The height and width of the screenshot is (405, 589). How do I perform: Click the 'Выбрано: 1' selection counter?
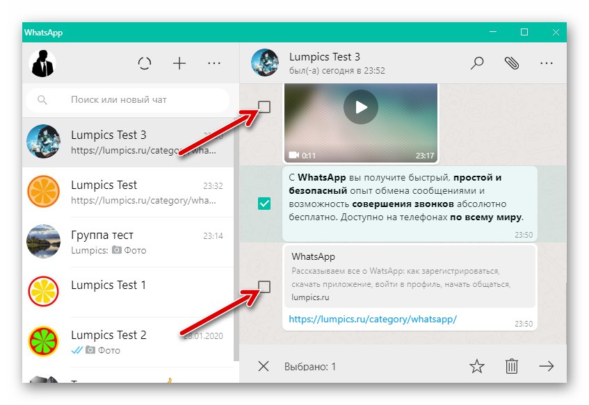tap(310, 366)
